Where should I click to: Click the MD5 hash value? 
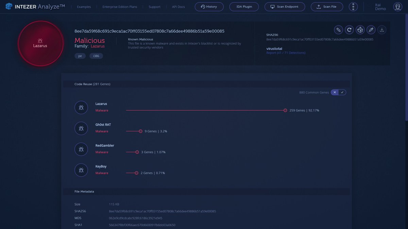(136, 218)
